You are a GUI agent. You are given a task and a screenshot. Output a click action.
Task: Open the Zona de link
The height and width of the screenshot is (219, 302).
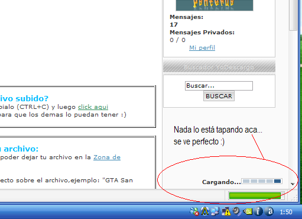click(107, 157)
